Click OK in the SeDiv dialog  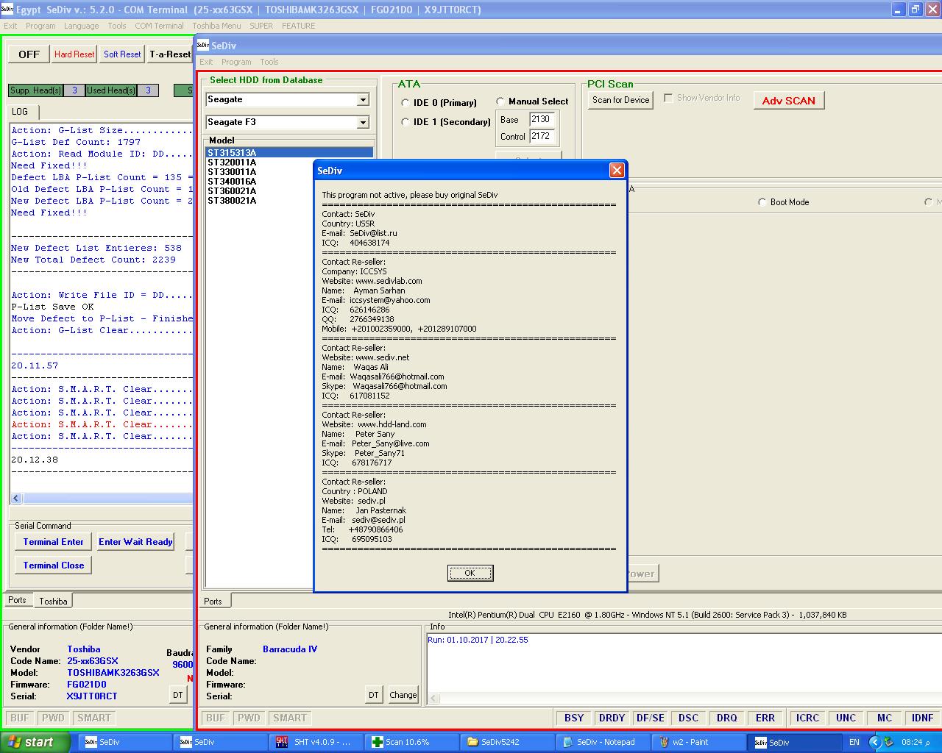470,573
